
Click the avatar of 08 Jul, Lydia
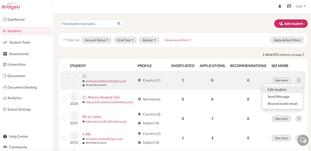click(x=74, y=116)
